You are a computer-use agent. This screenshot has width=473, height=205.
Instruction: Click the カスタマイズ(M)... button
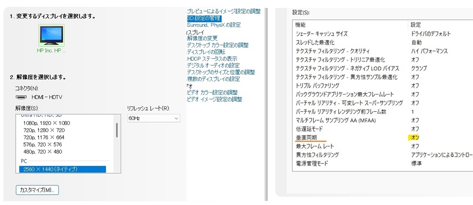37,190
